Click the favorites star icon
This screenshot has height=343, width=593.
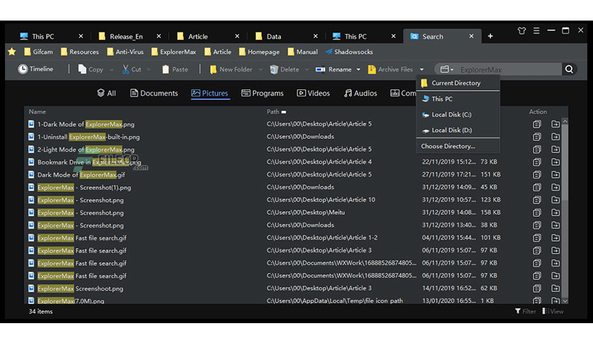tap(12, 52)
